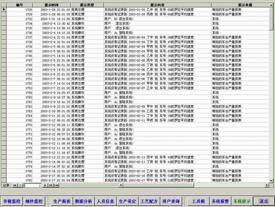Click the previous record arrow
This screenshot has height=207, width=275.
tap(20, 185)
